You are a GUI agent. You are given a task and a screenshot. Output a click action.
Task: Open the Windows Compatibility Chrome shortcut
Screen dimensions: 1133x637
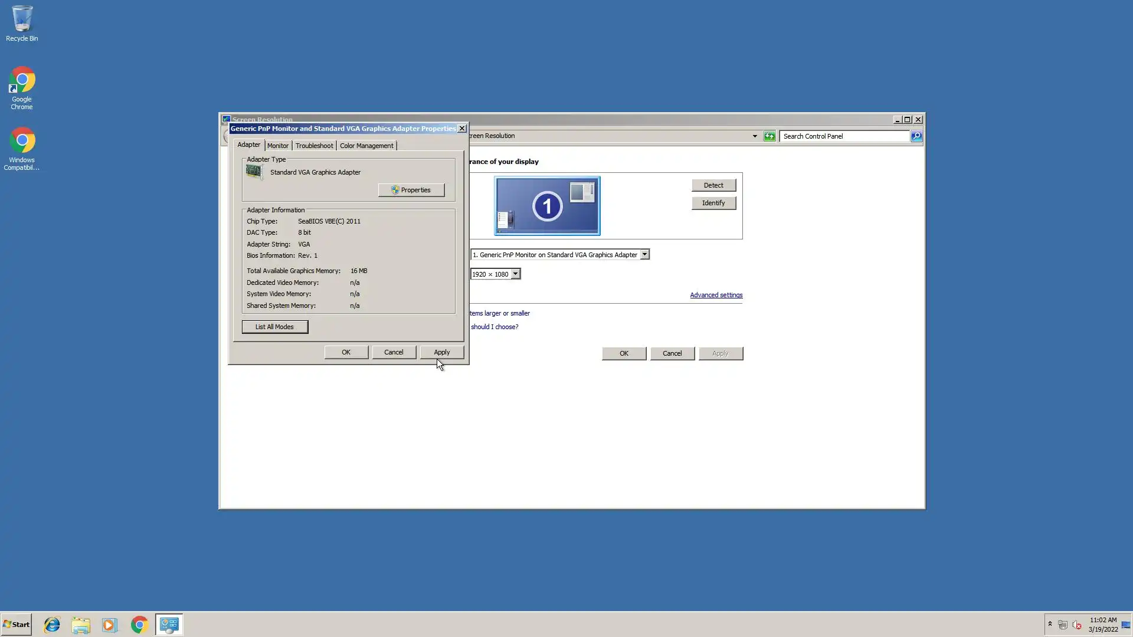22,148
